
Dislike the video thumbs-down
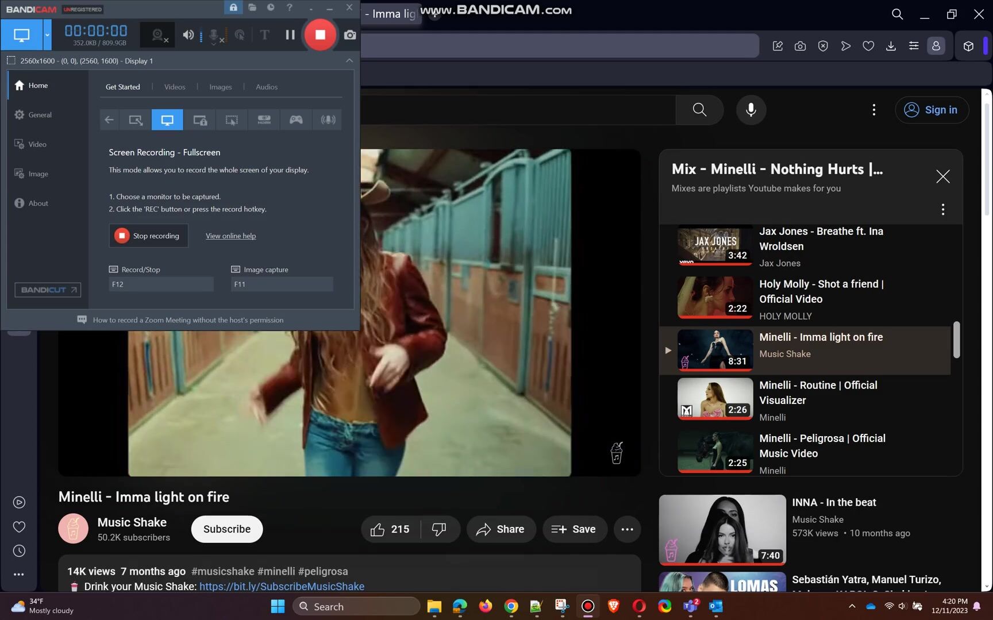[x=440, y=529]
